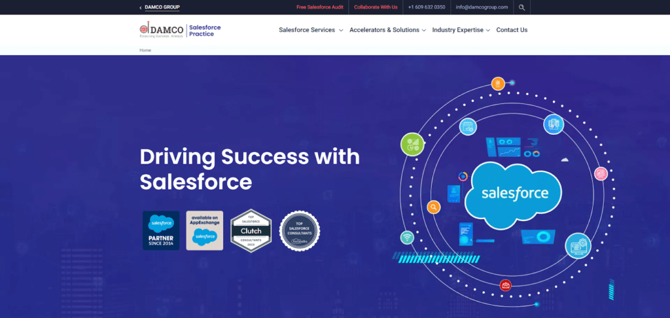
Task: Click Collaborate With Us link
Action: (376, 7)
